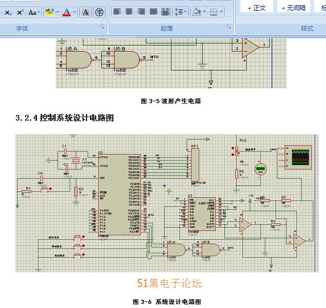The height and width of the screenshot is (308, 326).
Task: Justify the paragraph text
Action: coord(154,12)
